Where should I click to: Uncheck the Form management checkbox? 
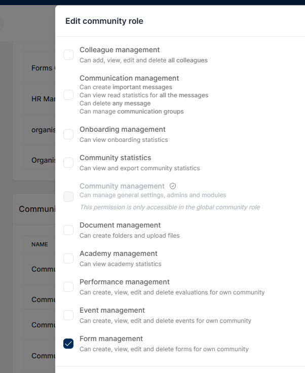click(x=68, y=344)
